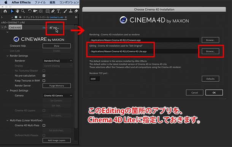Screen dimensions: 232x147
Task: Confirm the dialog with OK
Action: tap(214, 93)
